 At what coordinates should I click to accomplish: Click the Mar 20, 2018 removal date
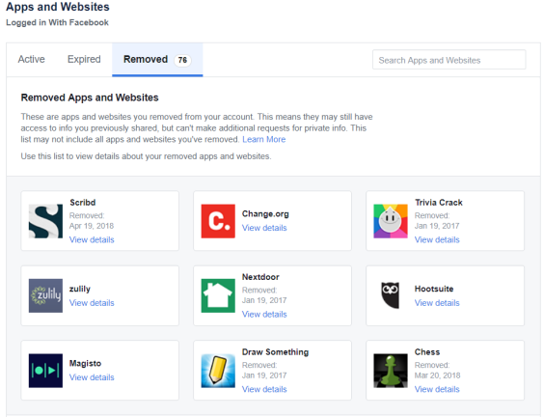(x=438, y=375)
